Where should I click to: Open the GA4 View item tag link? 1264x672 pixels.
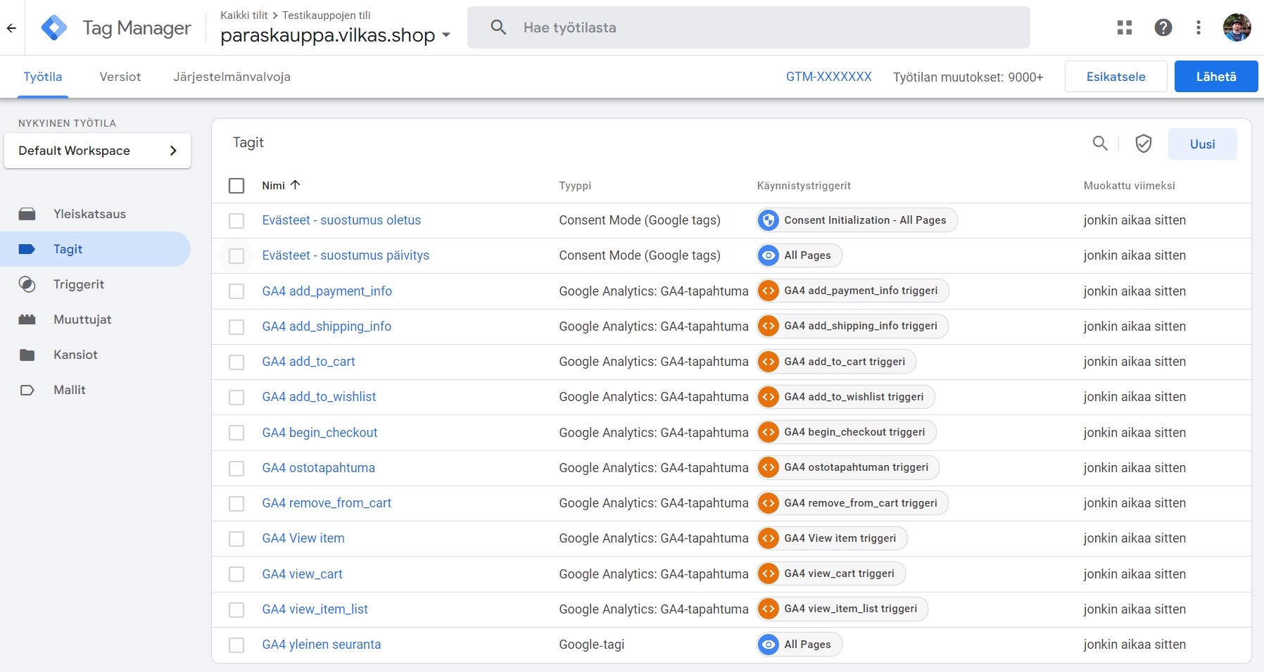(303, 538)
